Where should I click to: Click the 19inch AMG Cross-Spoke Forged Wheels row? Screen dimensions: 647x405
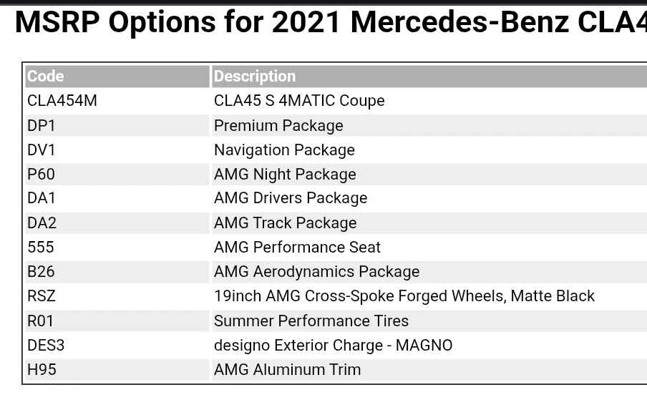click(404, 296)
